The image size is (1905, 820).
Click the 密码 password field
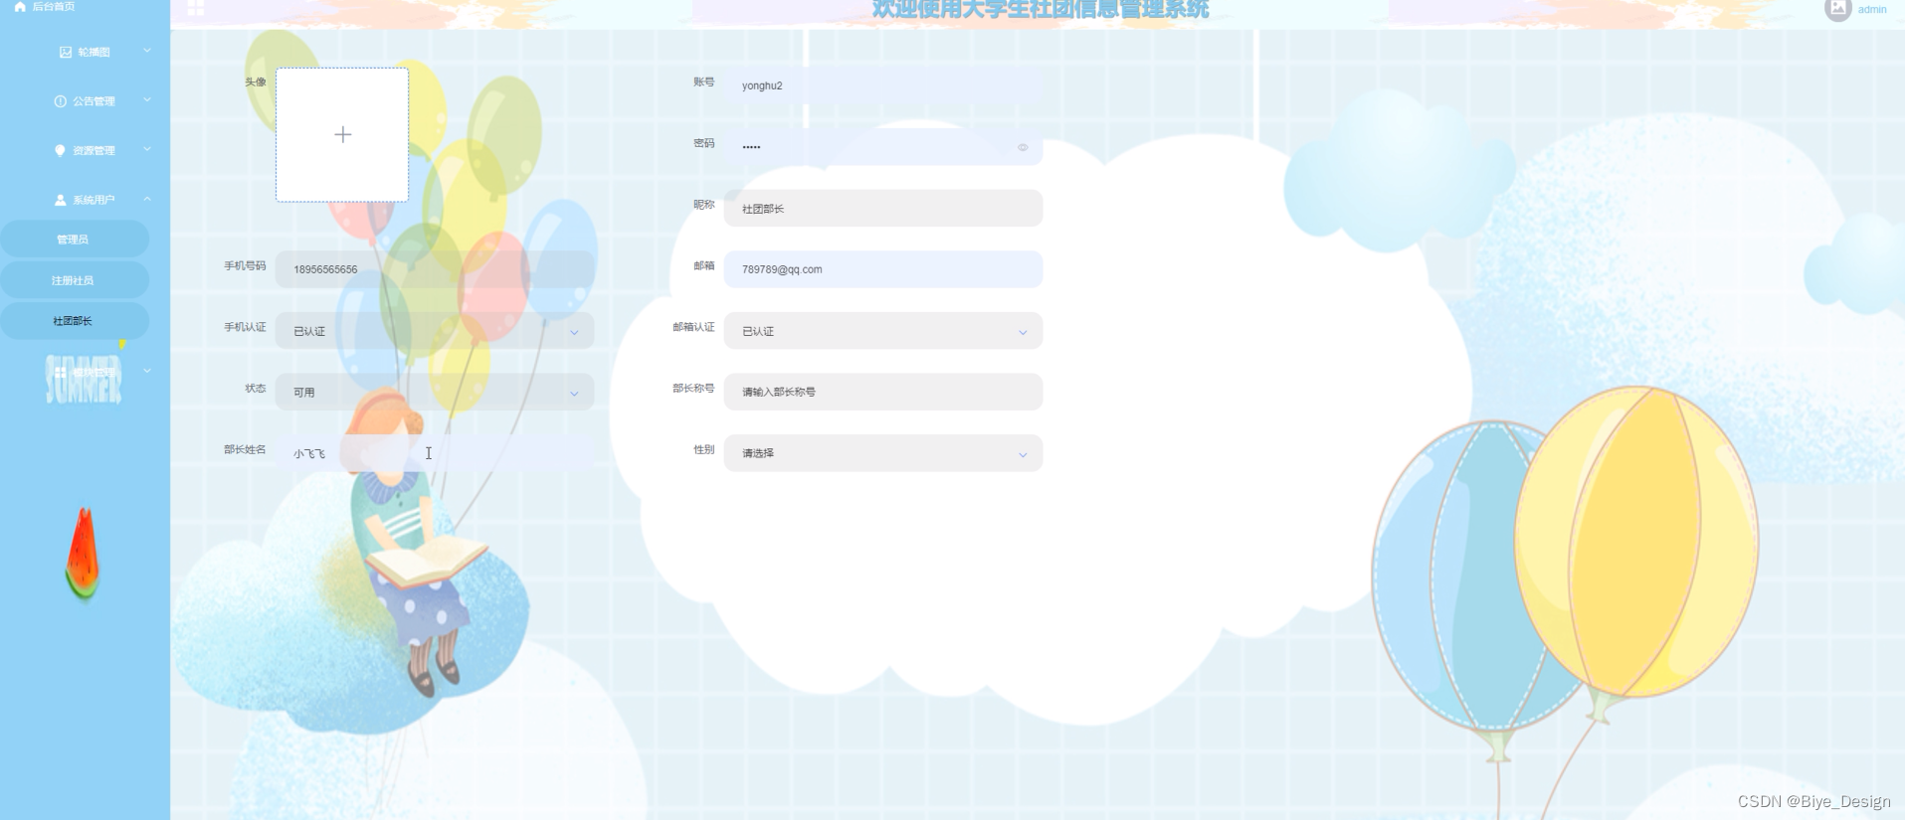point(883,147)
